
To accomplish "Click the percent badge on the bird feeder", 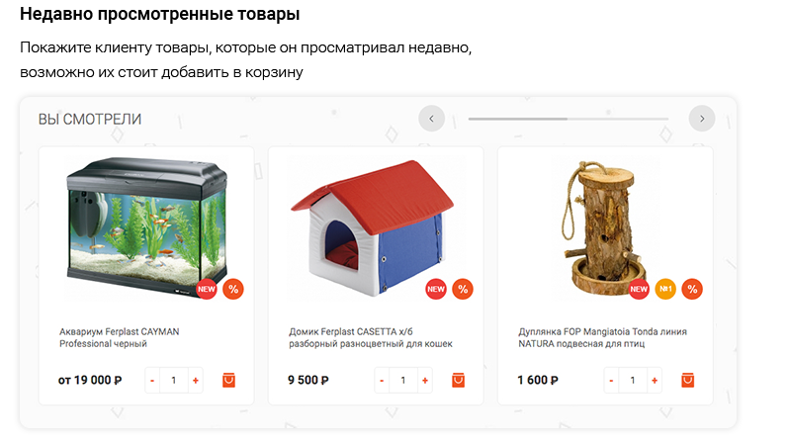I will coord(692,289).
